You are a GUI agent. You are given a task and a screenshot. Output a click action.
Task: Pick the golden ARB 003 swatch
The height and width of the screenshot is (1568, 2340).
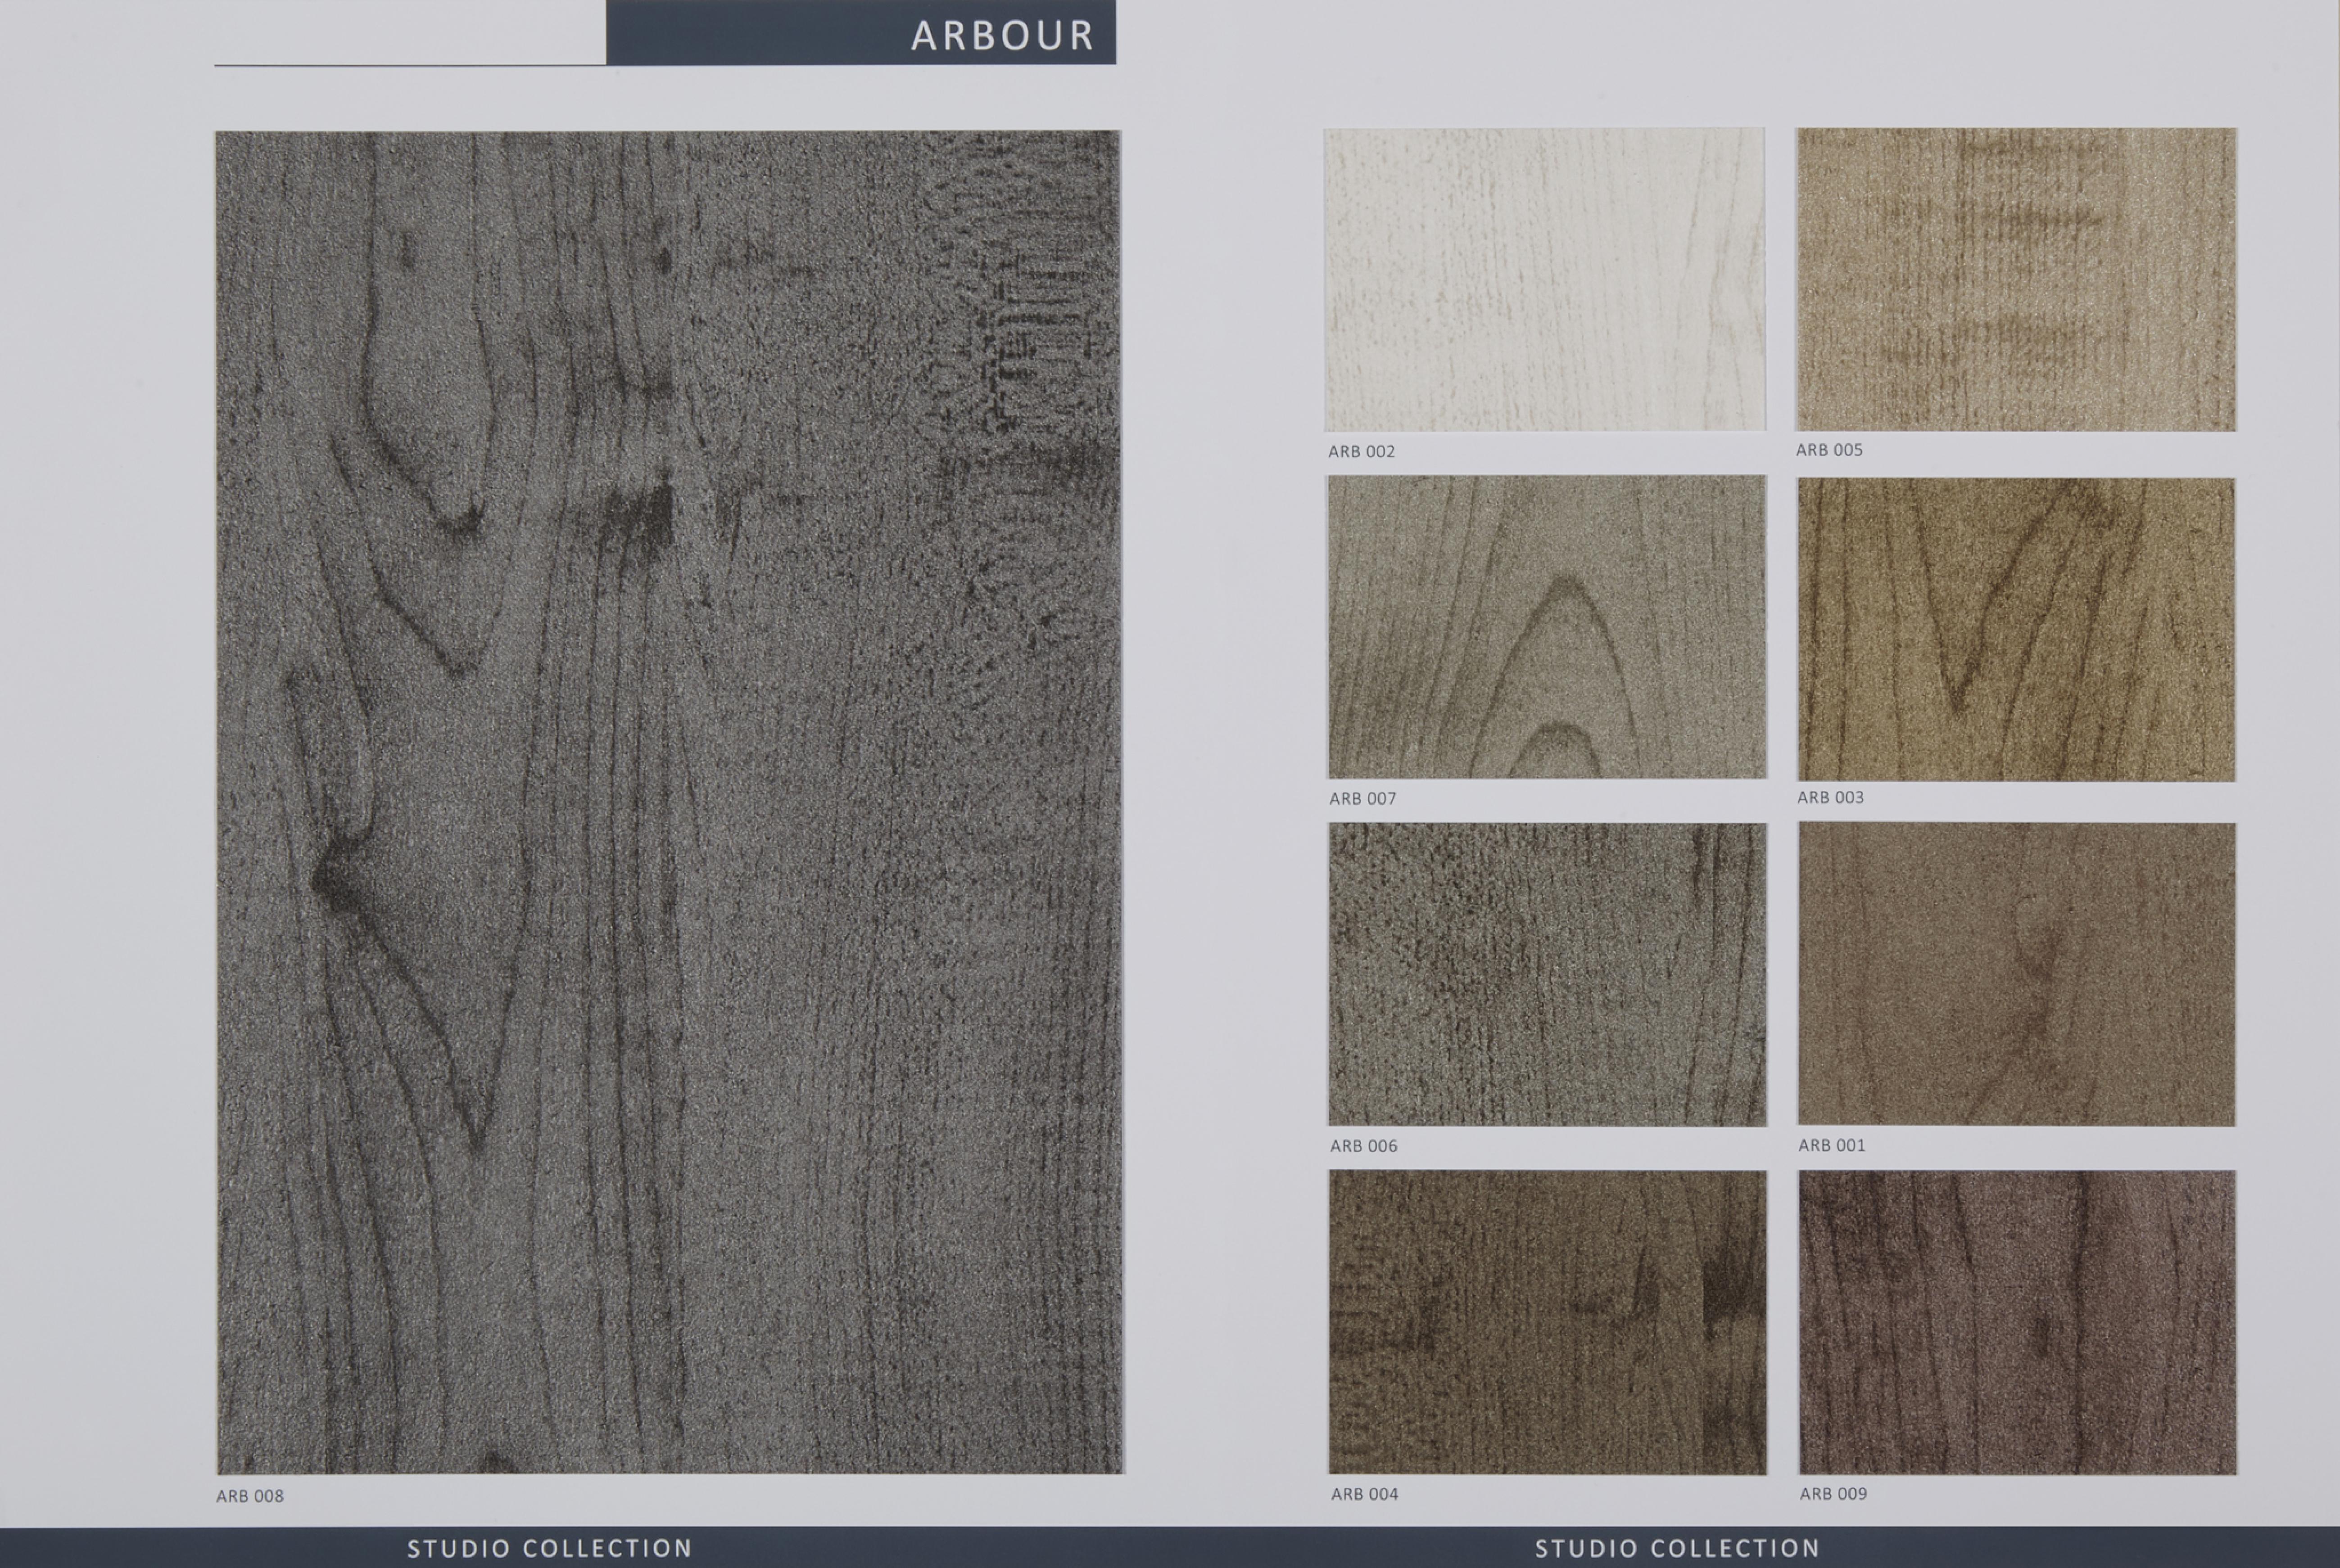pyautogui.click(x=2015, y=629)
